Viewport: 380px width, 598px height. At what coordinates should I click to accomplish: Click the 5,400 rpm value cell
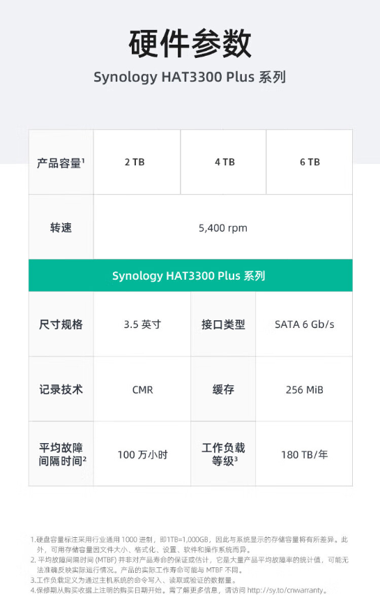click(223, 227)
